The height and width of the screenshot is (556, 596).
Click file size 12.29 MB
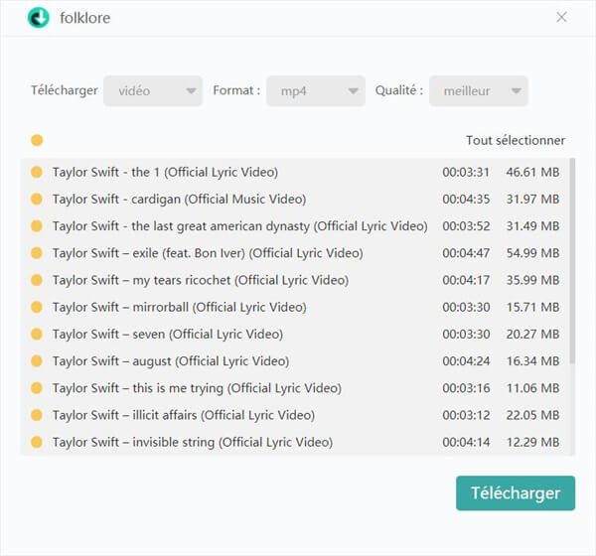pyautogui.click(x=532, y=442)
